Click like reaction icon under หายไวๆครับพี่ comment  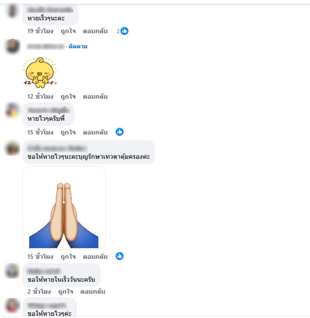(119, 132)
